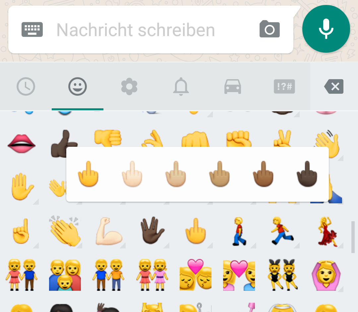
Task: Tap the backspace delete key
Action: click(x=334, y=86)
